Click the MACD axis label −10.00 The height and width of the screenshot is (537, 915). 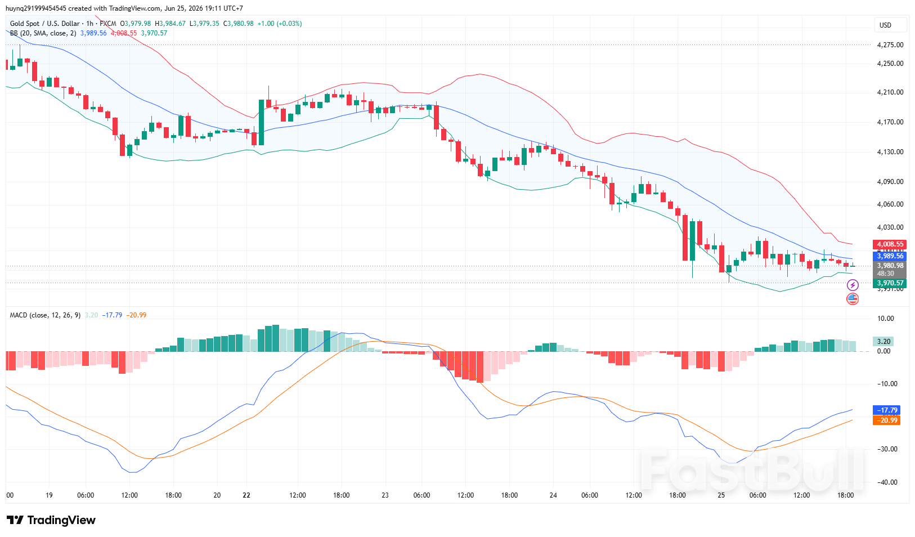[x=887, y=384]
